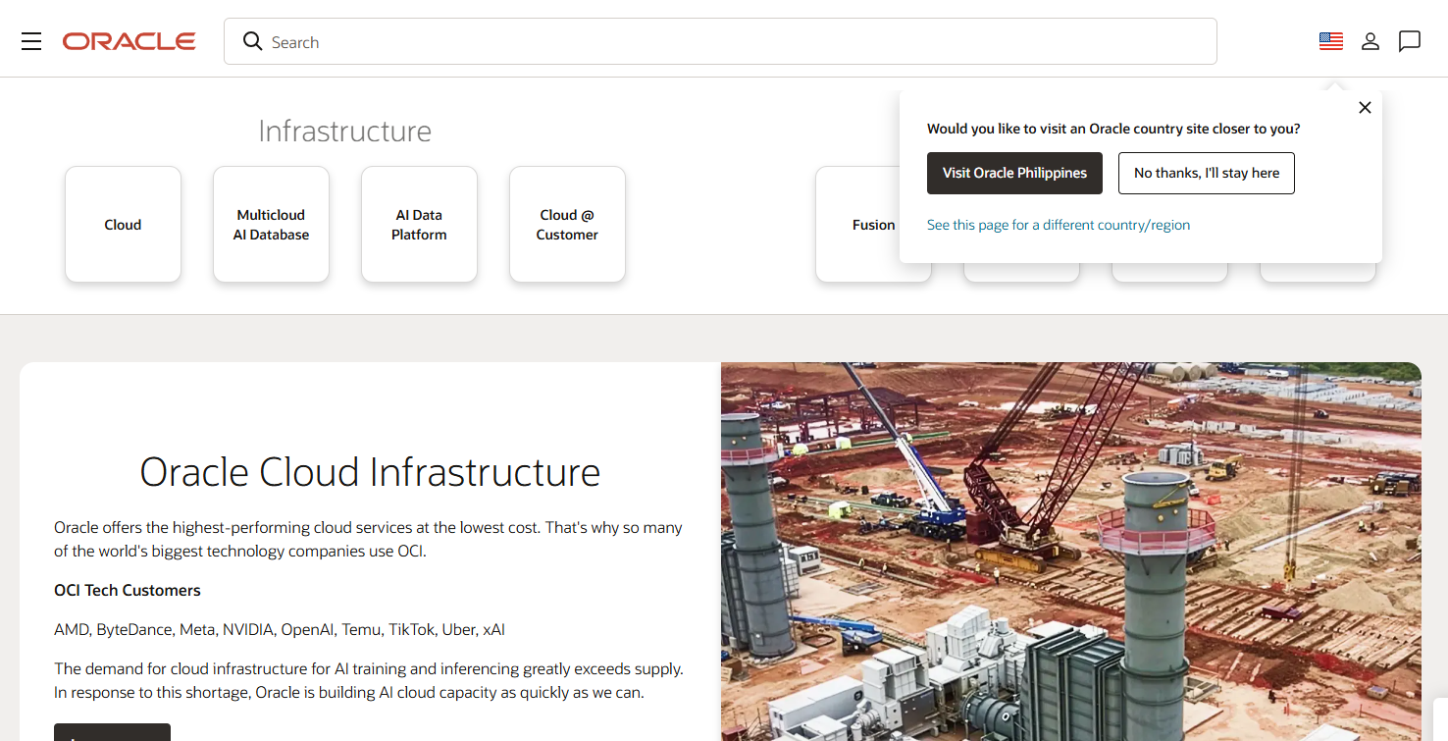This screenshot has height=741, width=1448.
Task: Focus the Search input field
Action: pos(720,41)
